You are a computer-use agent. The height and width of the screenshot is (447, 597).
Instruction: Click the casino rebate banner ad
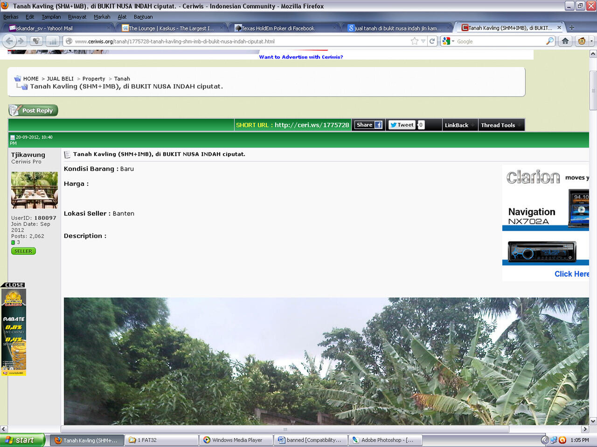click(14, 332)
